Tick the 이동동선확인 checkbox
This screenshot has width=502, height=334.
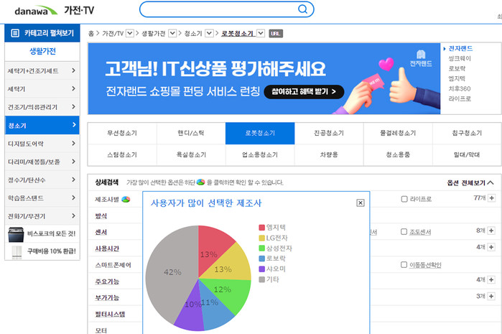[x=404, y=264]
